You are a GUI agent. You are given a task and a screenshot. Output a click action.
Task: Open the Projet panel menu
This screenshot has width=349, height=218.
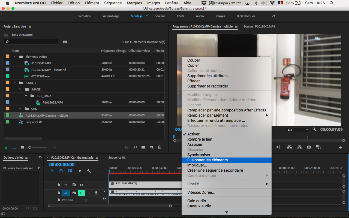click(x=30, y=27)
